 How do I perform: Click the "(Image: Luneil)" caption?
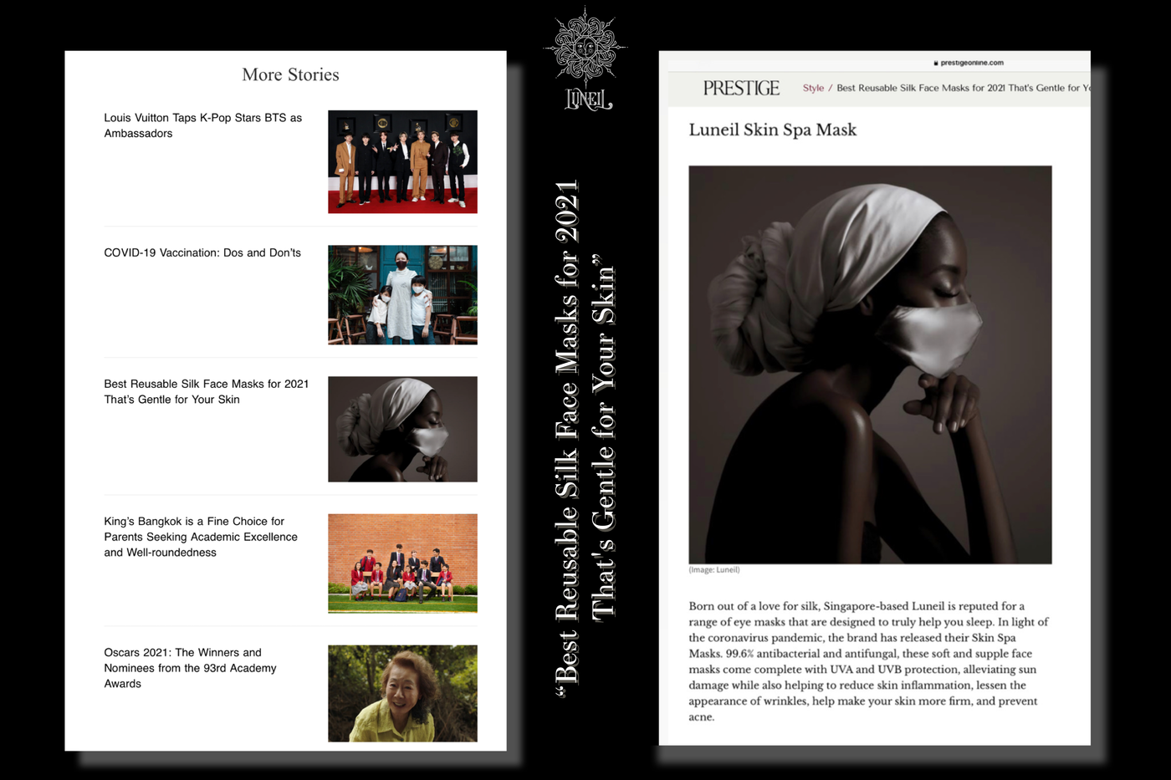[x=714, y=570]
